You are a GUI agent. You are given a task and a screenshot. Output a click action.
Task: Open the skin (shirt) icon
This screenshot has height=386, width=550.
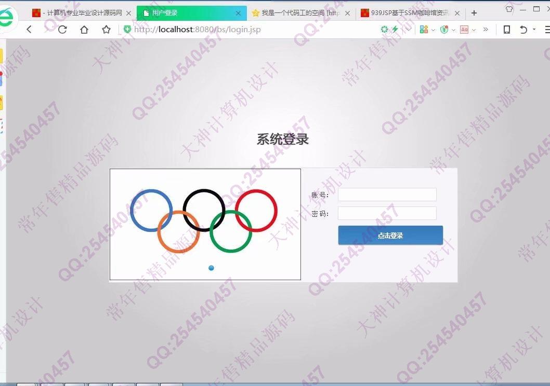pos(509,9)
